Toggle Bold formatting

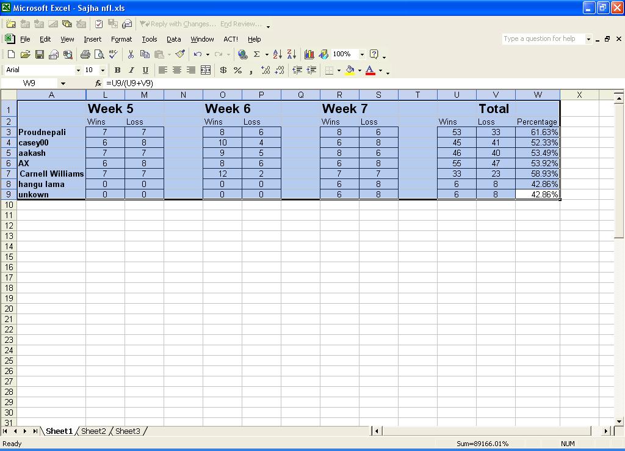117,70
